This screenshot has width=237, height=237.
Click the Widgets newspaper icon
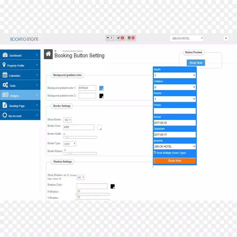pyautogui.click(x=5, y=95)
